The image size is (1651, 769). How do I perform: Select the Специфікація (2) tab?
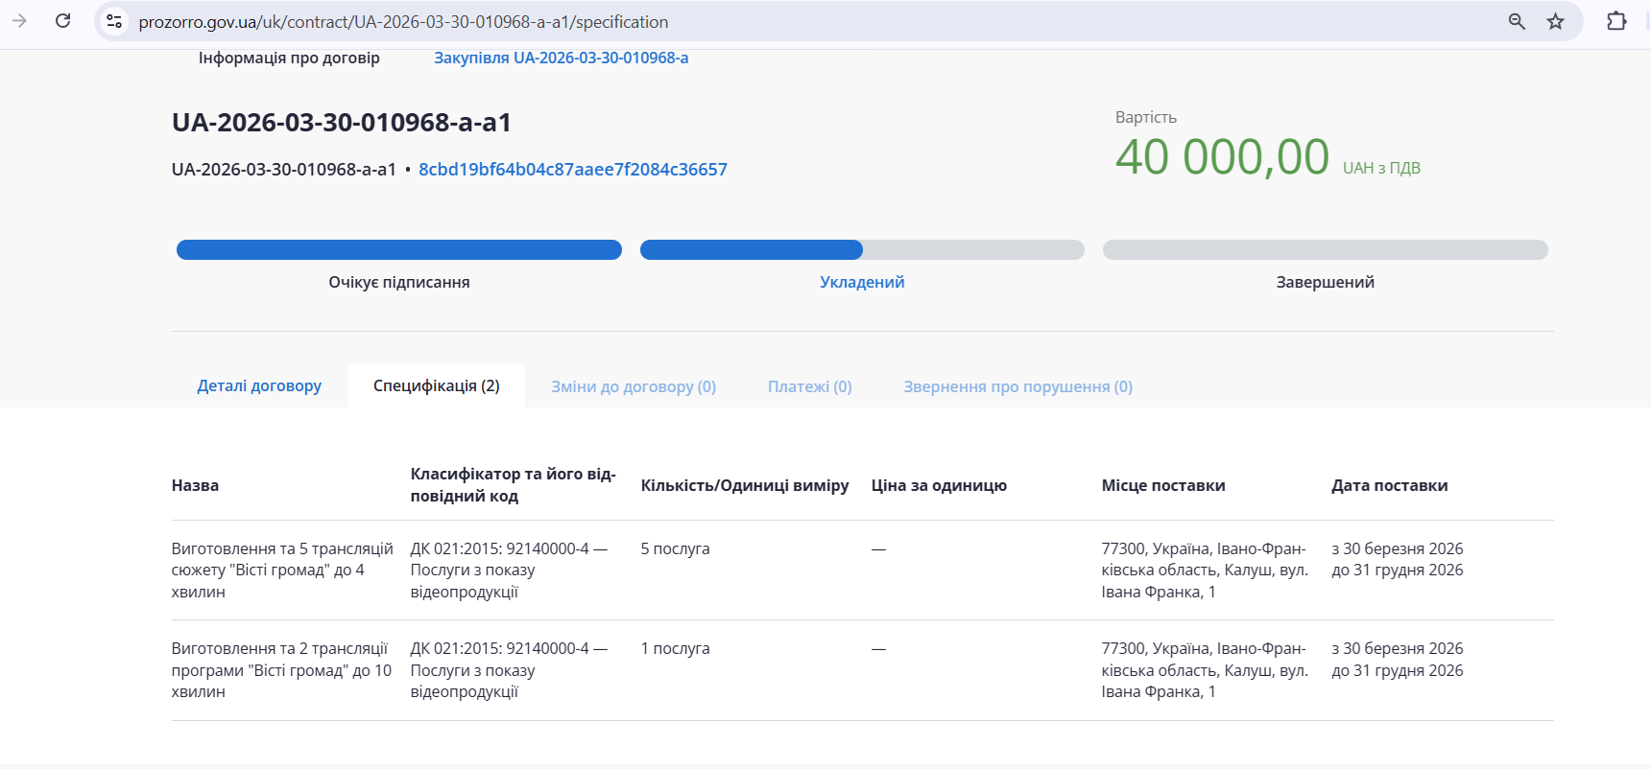pyautogui.click(x=436, y=385)
